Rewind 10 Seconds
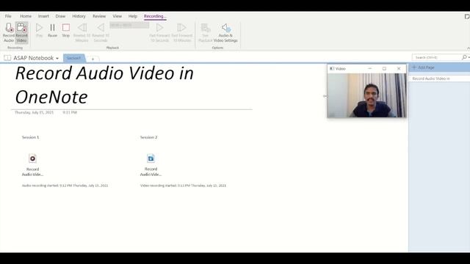The width and height of the screenshot is (470, 264). pyautogui.click(x=101, y=32)
